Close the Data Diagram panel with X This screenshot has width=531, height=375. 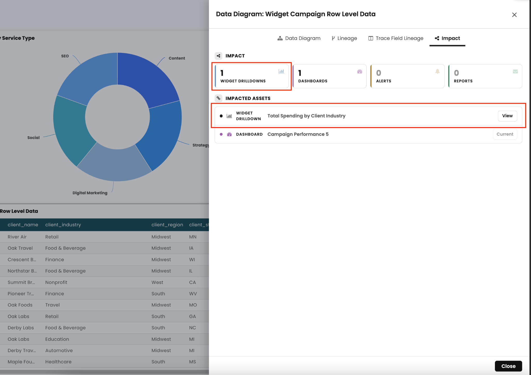click(x=514, y=15)
